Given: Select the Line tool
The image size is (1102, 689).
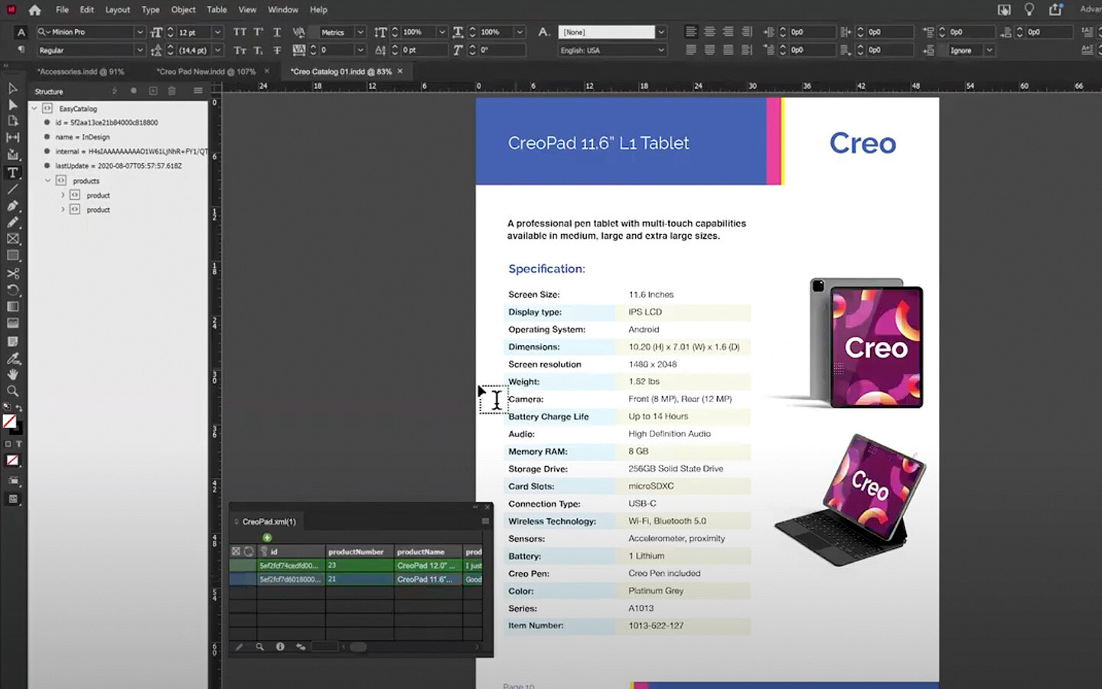Looking at the screenshot, I should (x=12, y=189).
